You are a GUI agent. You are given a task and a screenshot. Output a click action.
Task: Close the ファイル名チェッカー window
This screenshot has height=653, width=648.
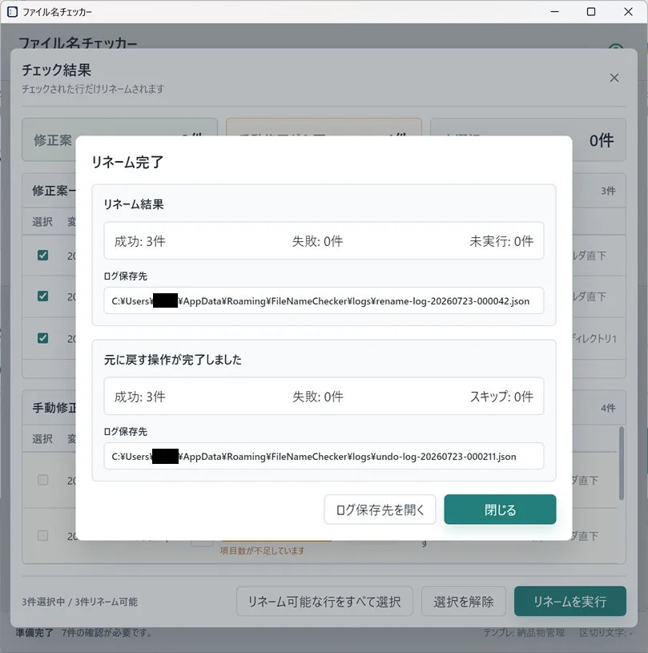(x=628, y=12)
